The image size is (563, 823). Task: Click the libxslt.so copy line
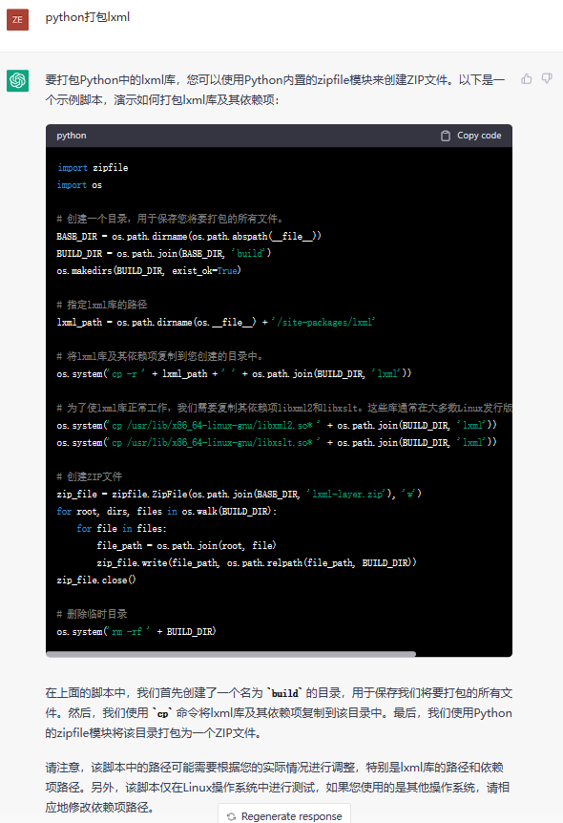277,442
